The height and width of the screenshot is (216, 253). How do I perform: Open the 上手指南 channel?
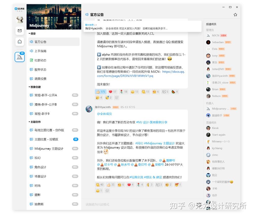point(54,51)
